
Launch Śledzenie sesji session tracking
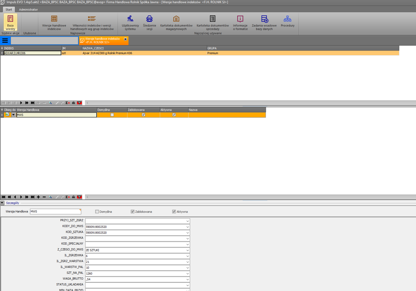tap(149, 22)
